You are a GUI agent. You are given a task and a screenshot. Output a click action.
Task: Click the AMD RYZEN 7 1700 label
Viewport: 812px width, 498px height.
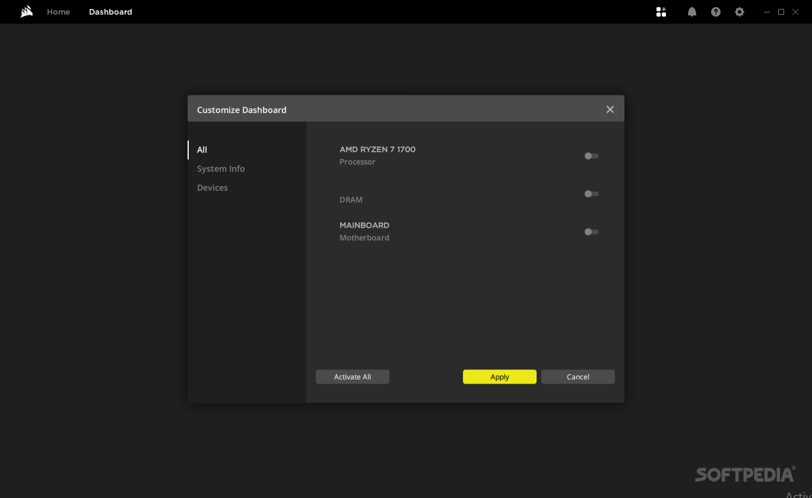[378, 149]
